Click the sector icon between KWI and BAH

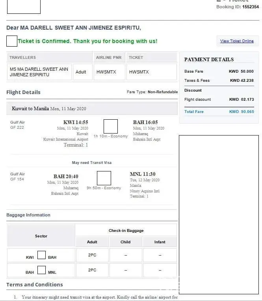point(41,255)
